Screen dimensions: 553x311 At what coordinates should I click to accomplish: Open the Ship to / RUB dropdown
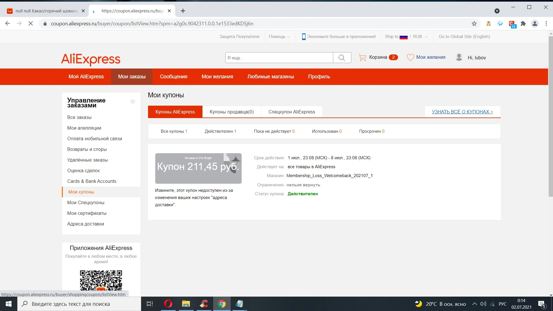[x=406, y=37]
